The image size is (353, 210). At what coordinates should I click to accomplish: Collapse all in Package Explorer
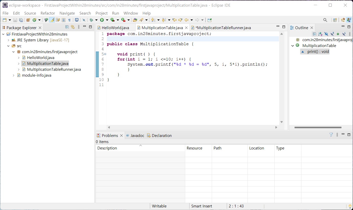coord(67,27)
